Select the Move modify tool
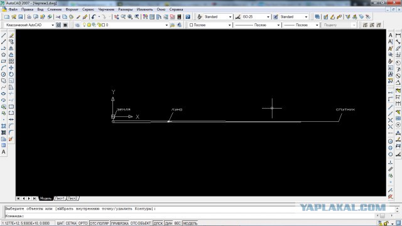Image resolution: width=402 pixels, height=226 pixels. (11, 68)
